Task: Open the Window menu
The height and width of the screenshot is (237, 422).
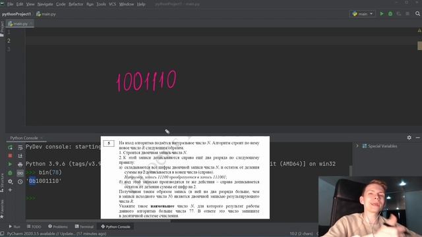Action: (x=127, y=4)
